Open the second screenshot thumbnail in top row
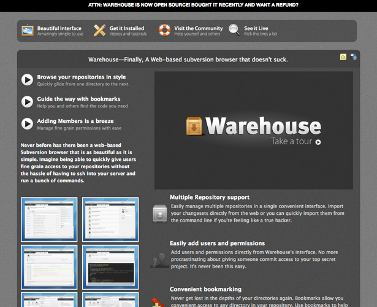The height and width of the screenshot is (307, 377). pos(110,220)
